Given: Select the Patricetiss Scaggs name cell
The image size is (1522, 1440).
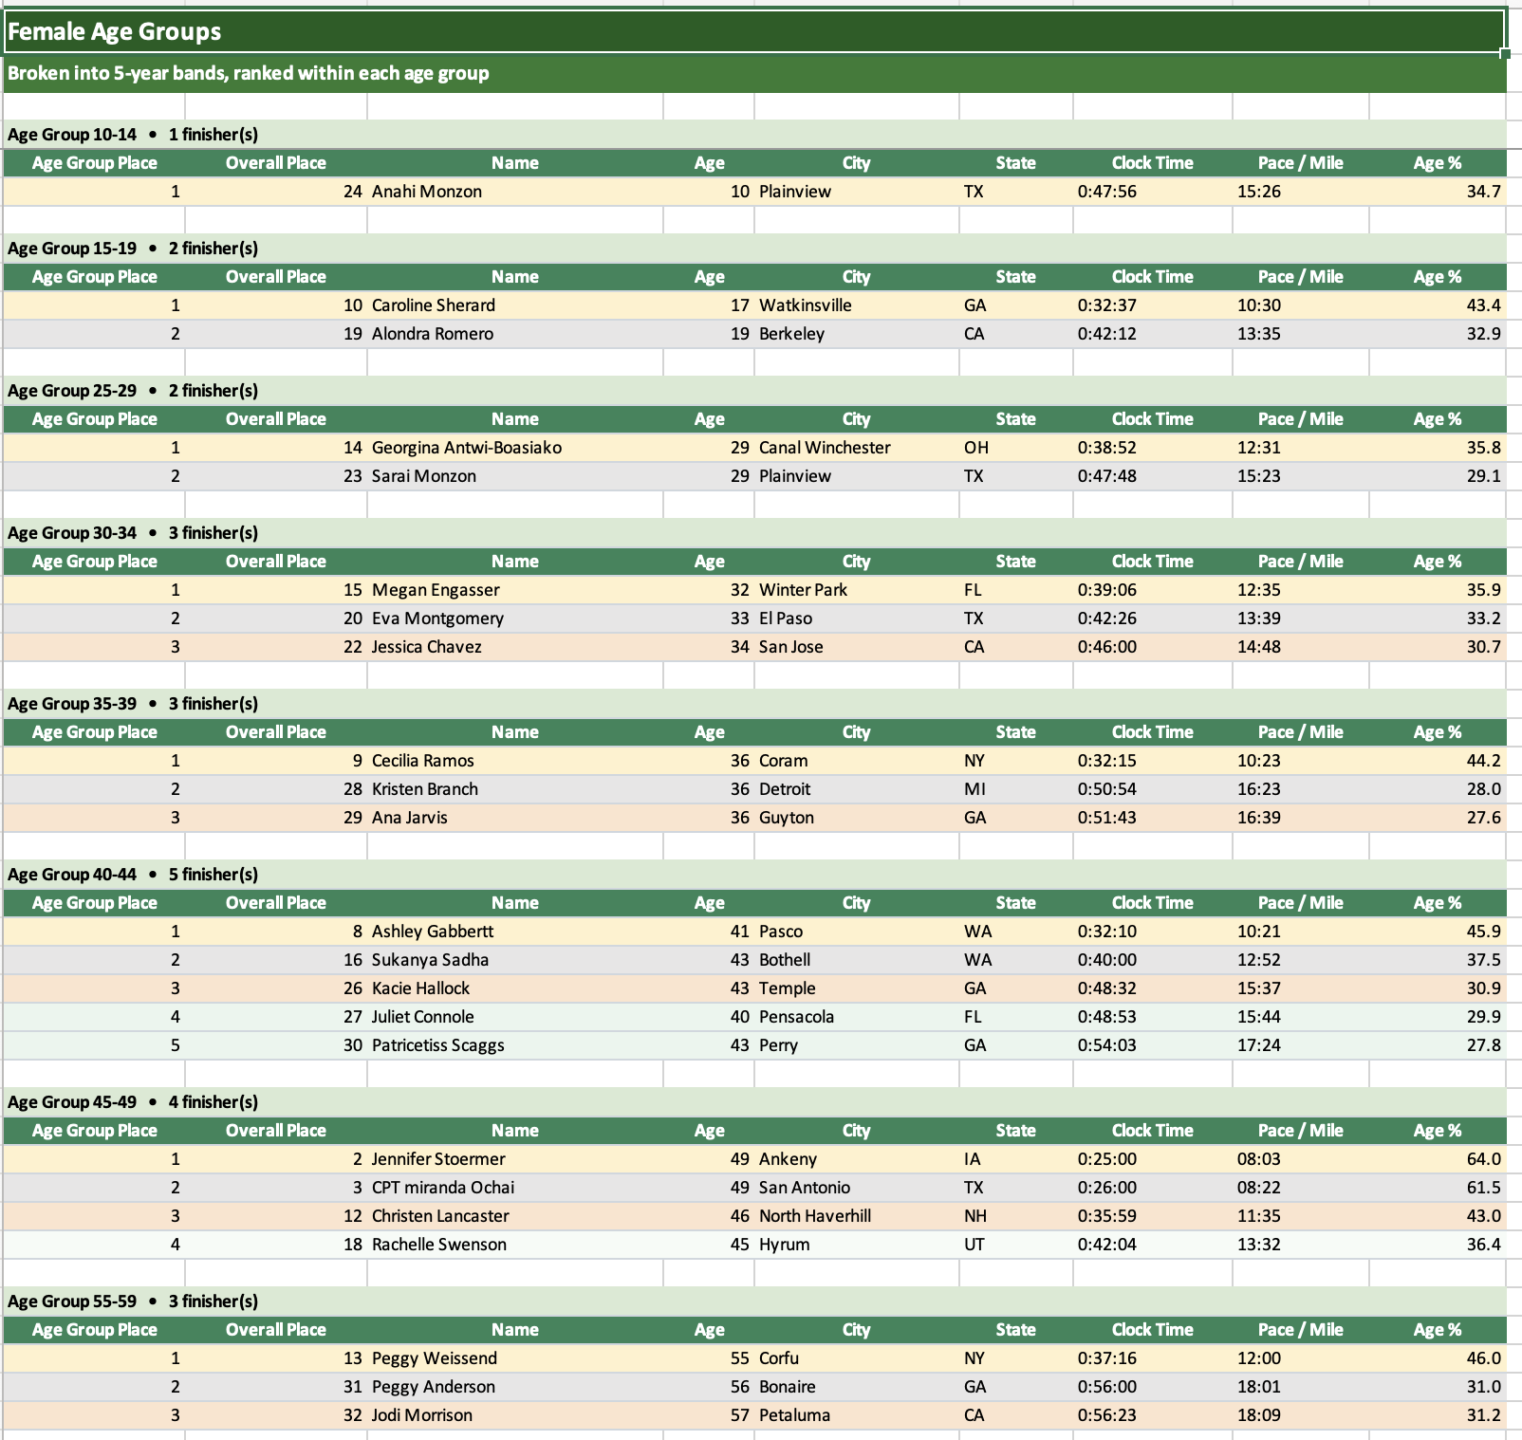Looking at the screenshot, I should coord(437,1045).
